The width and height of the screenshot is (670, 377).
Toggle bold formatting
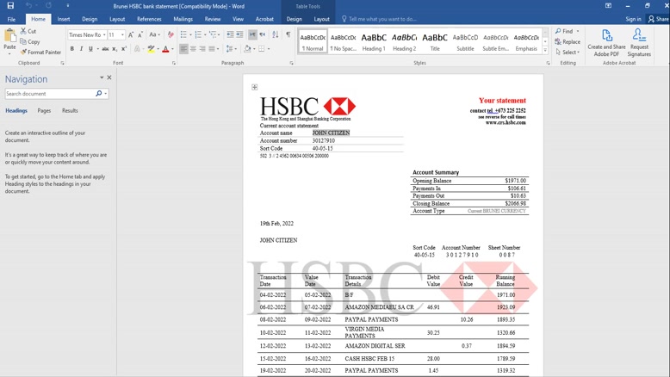(x=71, y=49)
